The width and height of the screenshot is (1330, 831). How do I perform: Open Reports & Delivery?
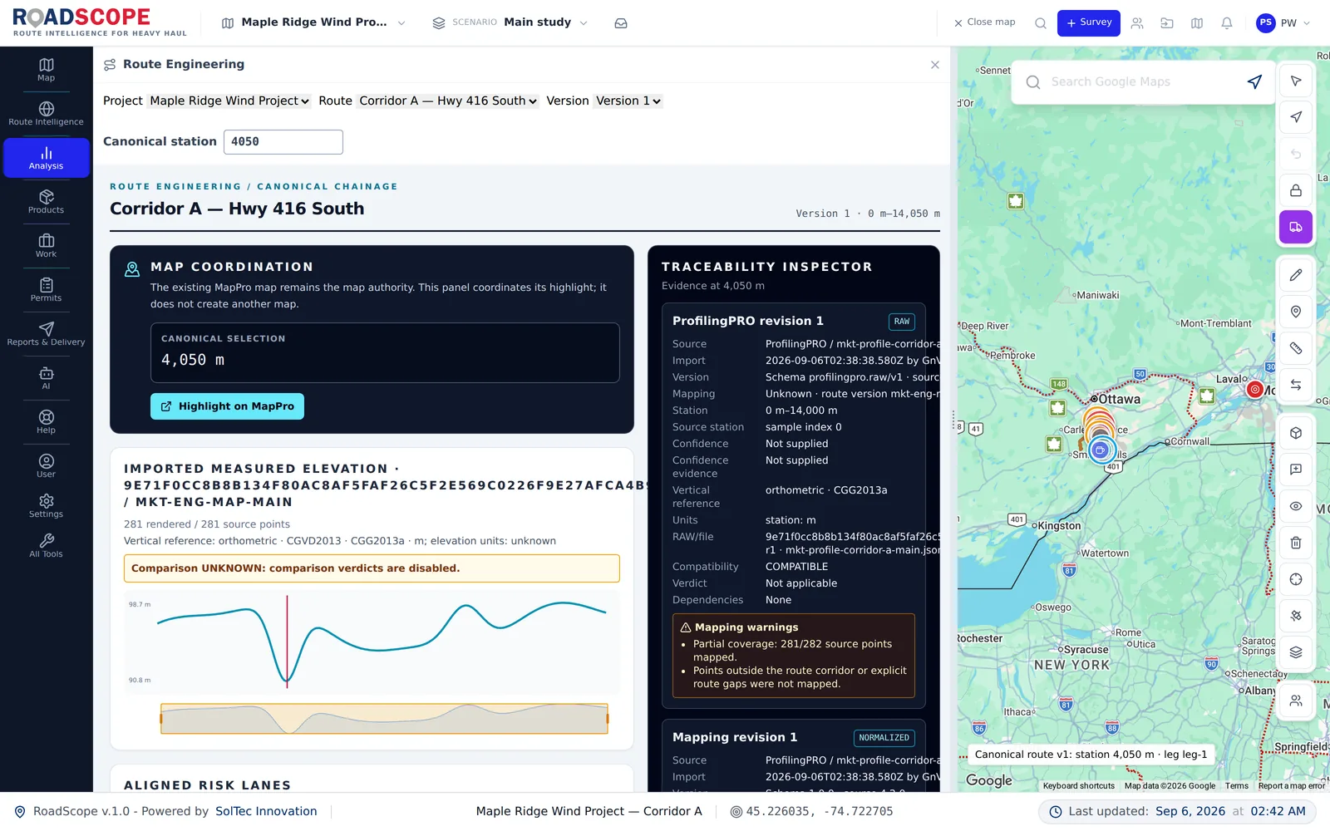coord(46,334)
